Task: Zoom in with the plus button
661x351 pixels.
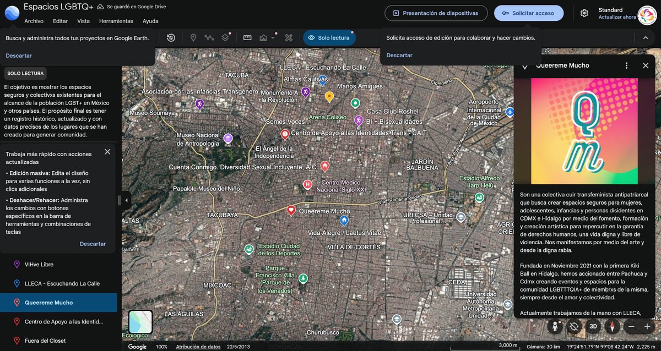Action: coord(647,326)
